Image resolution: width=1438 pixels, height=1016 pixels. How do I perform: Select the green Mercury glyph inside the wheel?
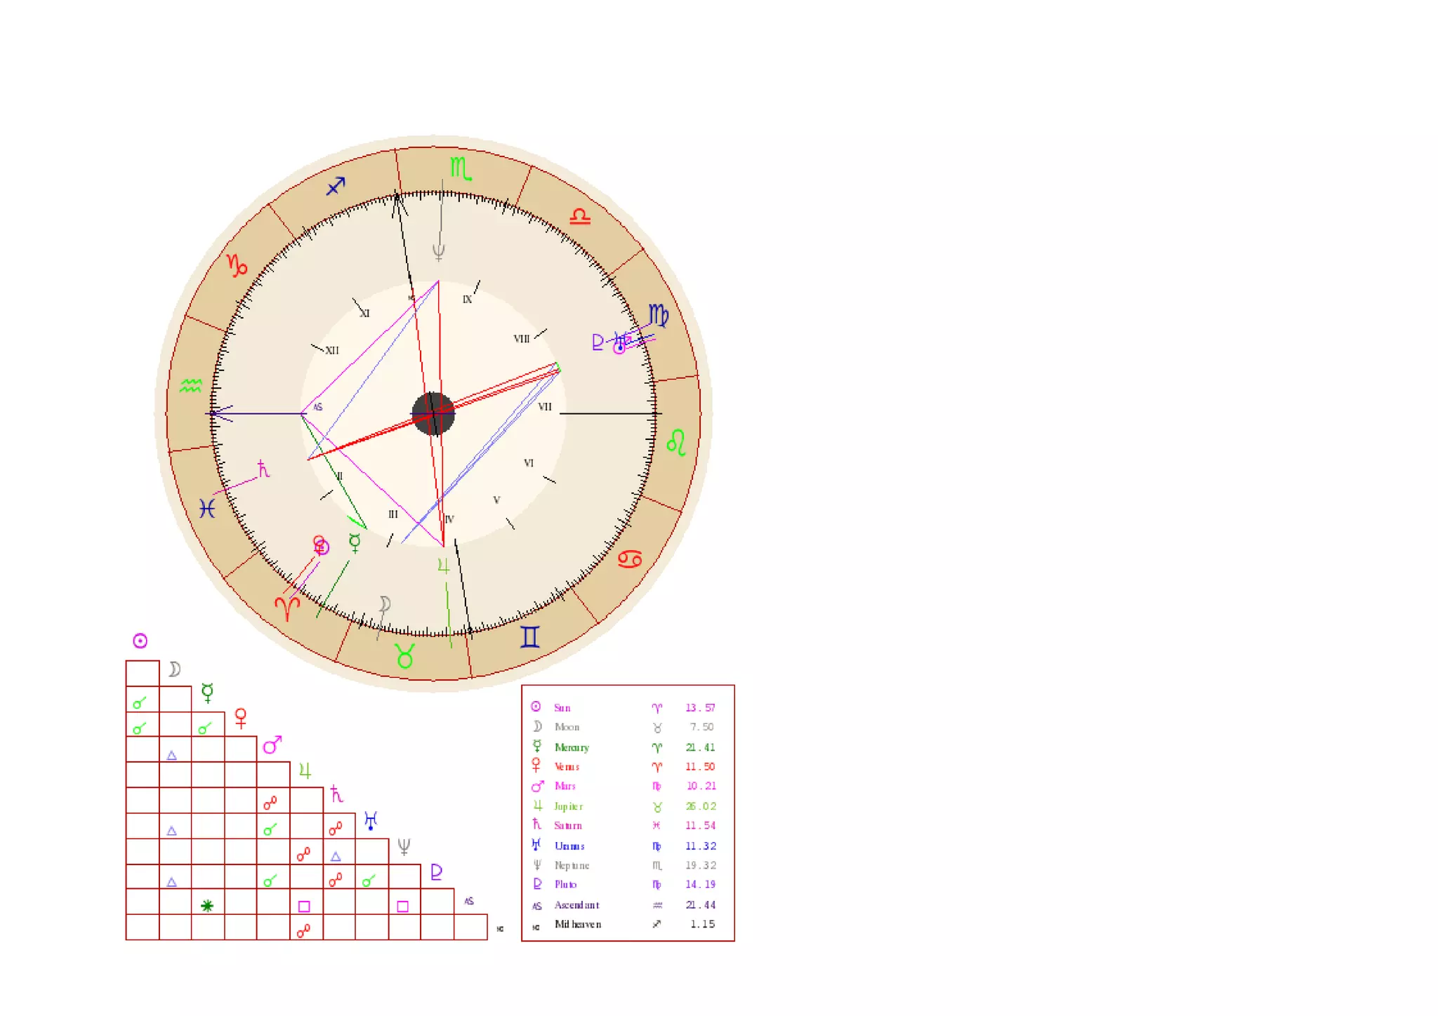tap(355, 543)
